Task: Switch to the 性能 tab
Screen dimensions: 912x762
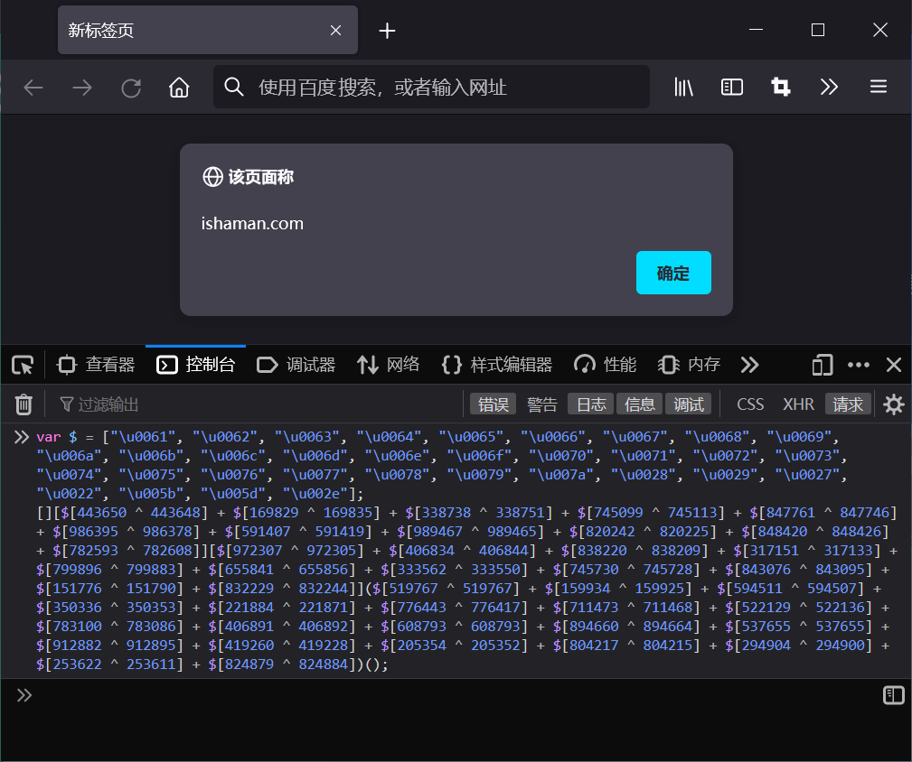Action: [605, 365]
